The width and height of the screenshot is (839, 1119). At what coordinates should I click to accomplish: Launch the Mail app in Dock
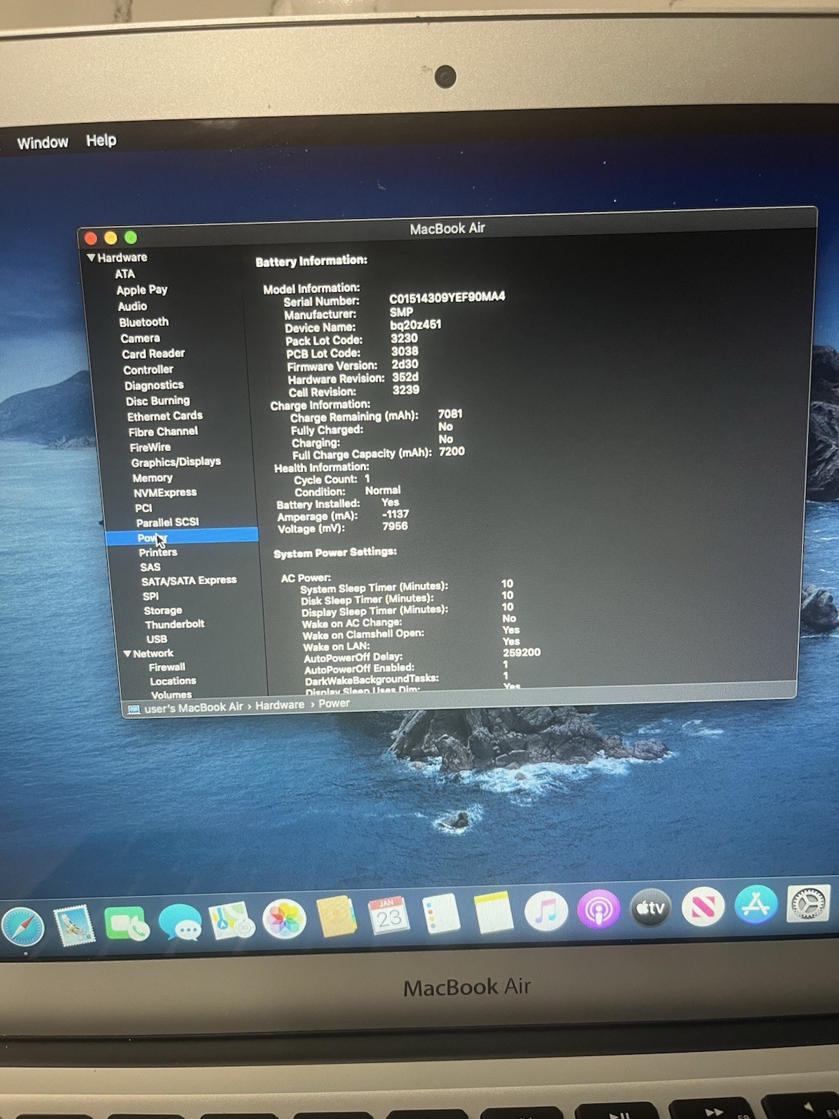pyautogui.click(x=74, y=925)
